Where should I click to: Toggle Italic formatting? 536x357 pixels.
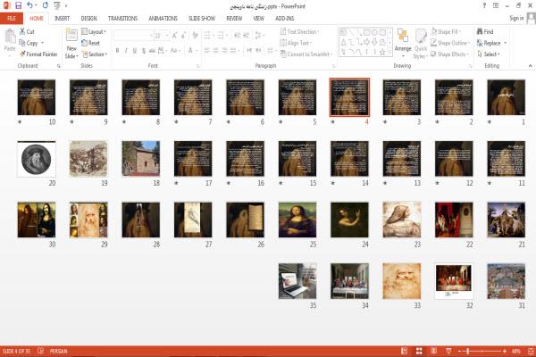[126, 51]
